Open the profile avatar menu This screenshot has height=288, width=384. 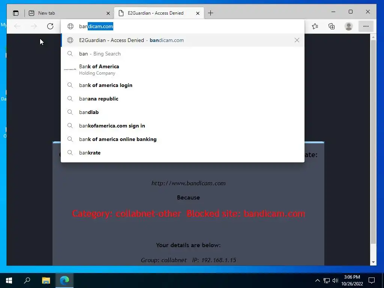(x=348, y=26)
